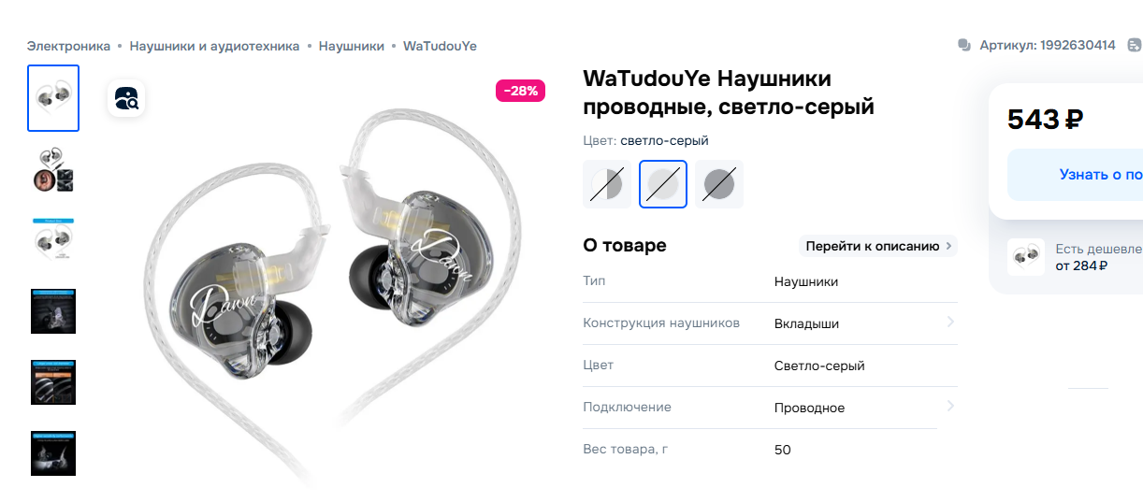Click the icon right of article number
The image size is (1143, 502).
click(1134, 45)
